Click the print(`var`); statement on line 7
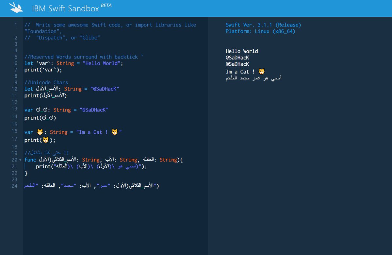The width and height of the screenshot is (392, 255). (43, 70)
